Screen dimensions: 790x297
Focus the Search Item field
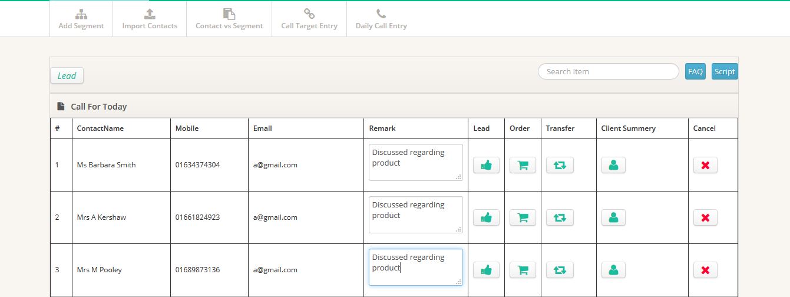[x=608, y=71]
